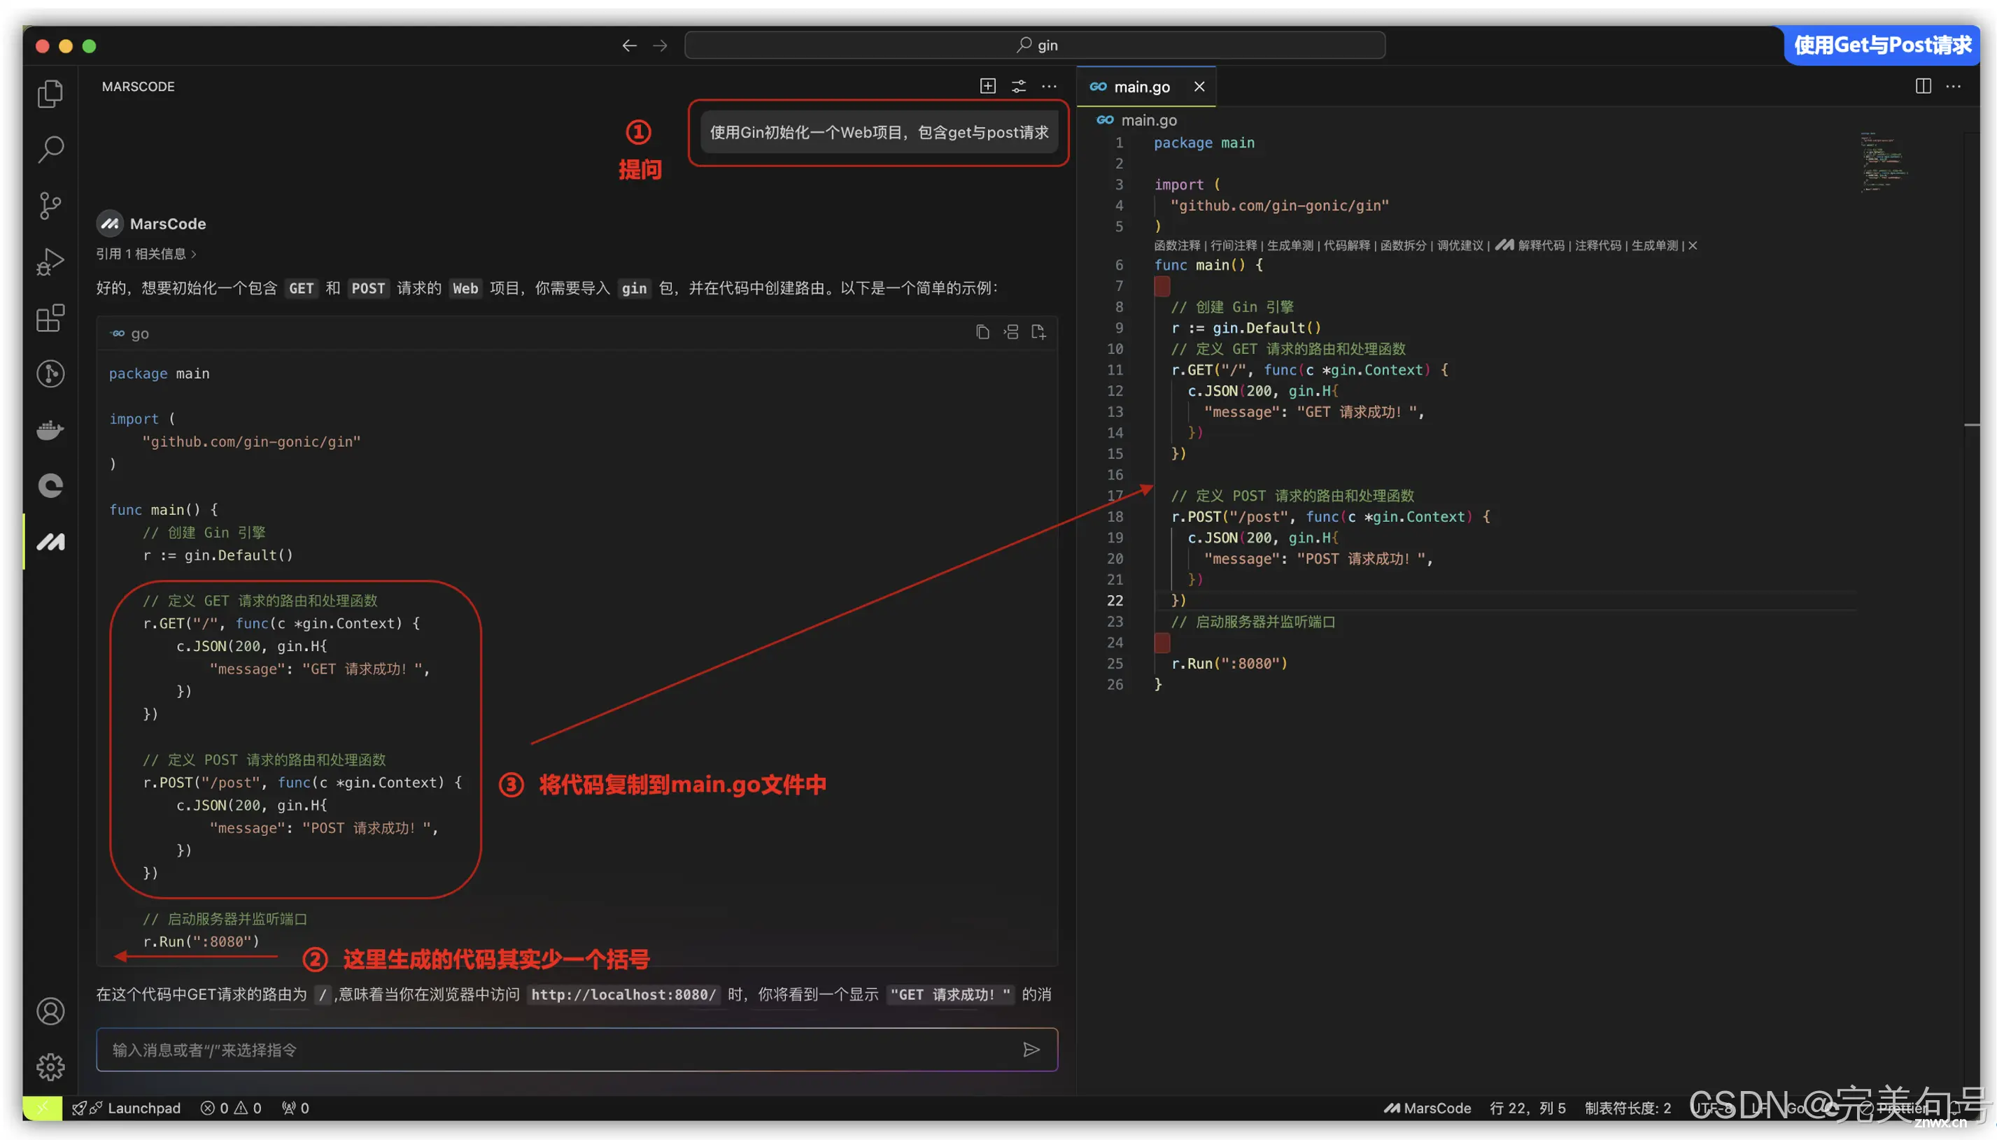Screen dimensions: 1997x1140
Task: Click the http://localhost:8080/ inline code
Action: 623,995
